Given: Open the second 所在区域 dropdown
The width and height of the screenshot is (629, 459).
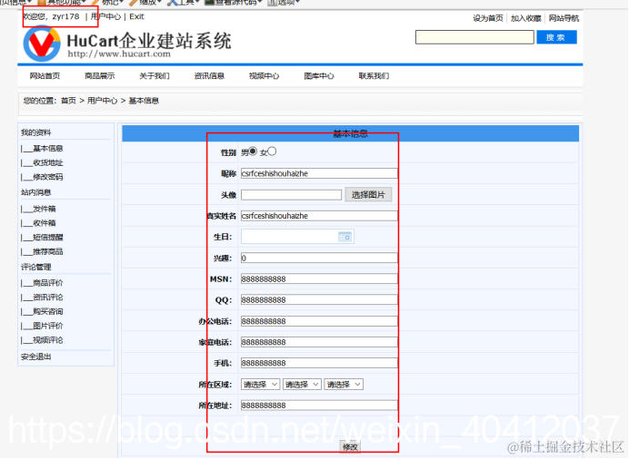Looking at the screenshot, I should click(302, 385).
